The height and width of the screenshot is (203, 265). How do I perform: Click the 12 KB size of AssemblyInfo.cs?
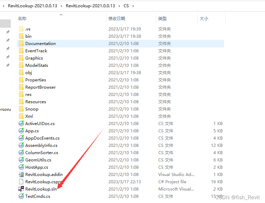(x=217, y=145)
